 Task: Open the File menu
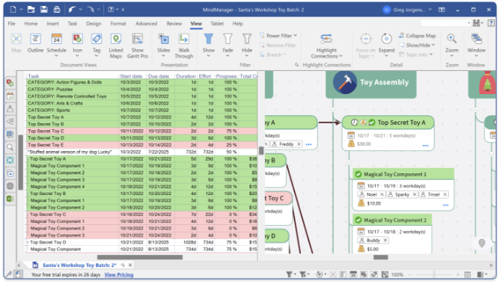[x=11, y=24]
